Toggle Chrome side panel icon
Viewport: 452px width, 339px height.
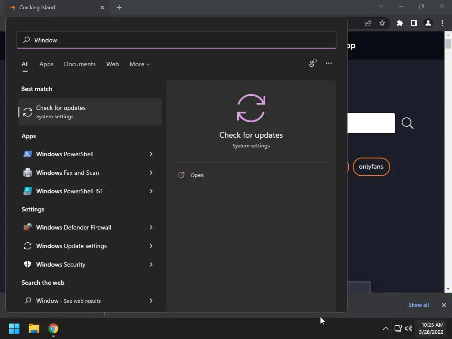tap(414, 23)
